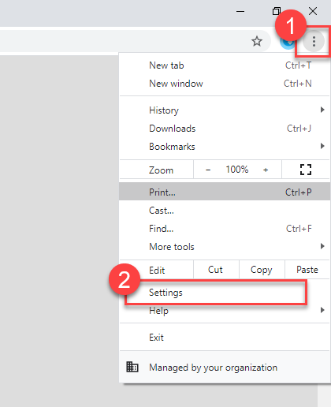Expand the Bookmarks submenu arrow
The image size is (331, 407).
(322, 146)
